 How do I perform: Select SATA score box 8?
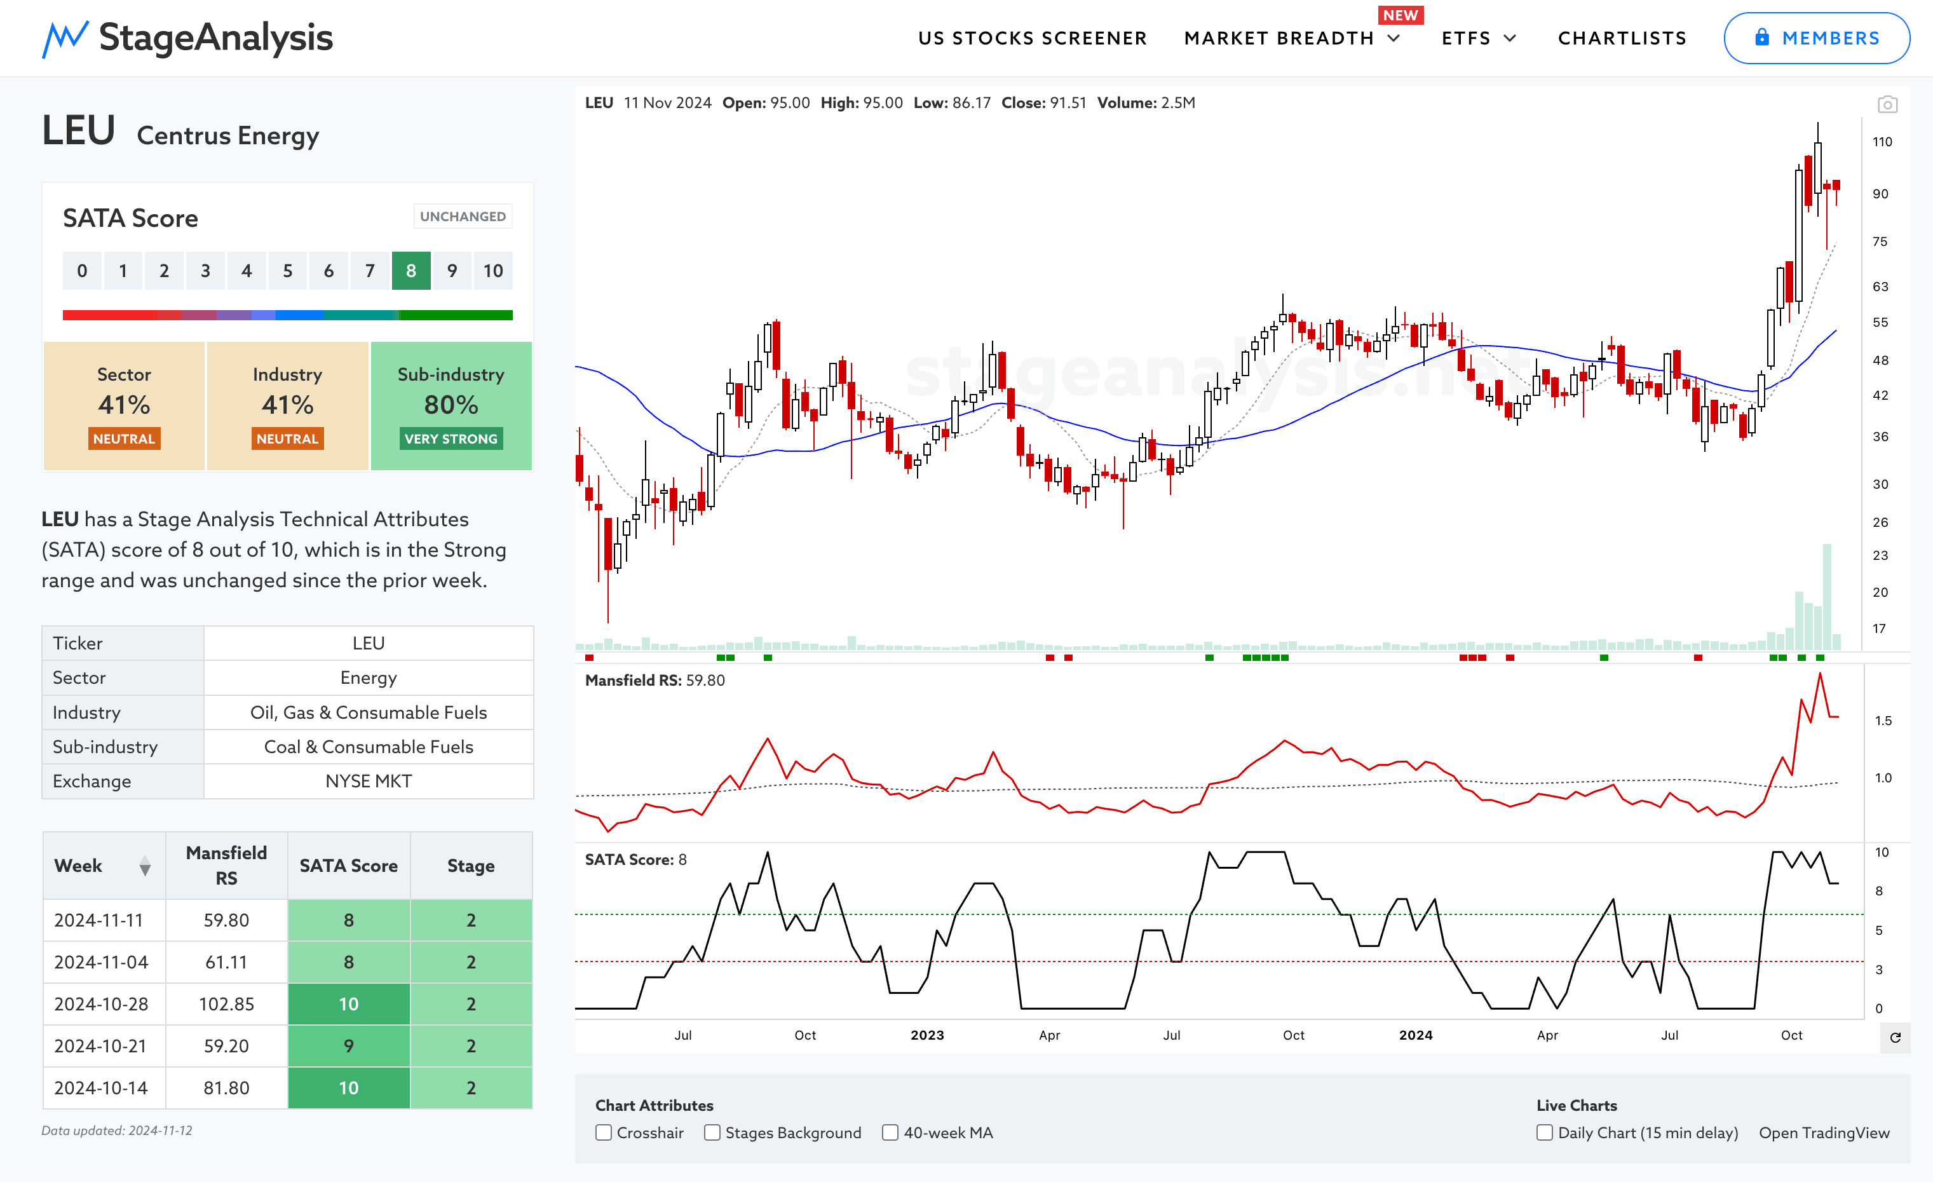tap(411, 271)
